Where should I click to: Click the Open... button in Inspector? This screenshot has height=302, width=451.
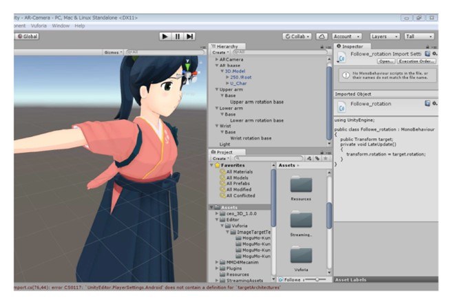386,61
